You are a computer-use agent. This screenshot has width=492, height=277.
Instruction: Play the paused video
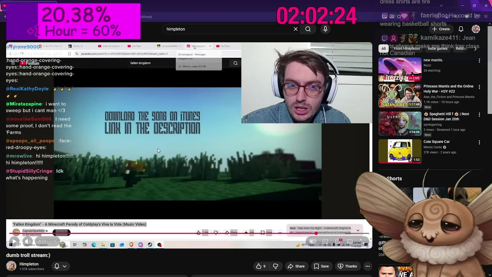point(14,242)
